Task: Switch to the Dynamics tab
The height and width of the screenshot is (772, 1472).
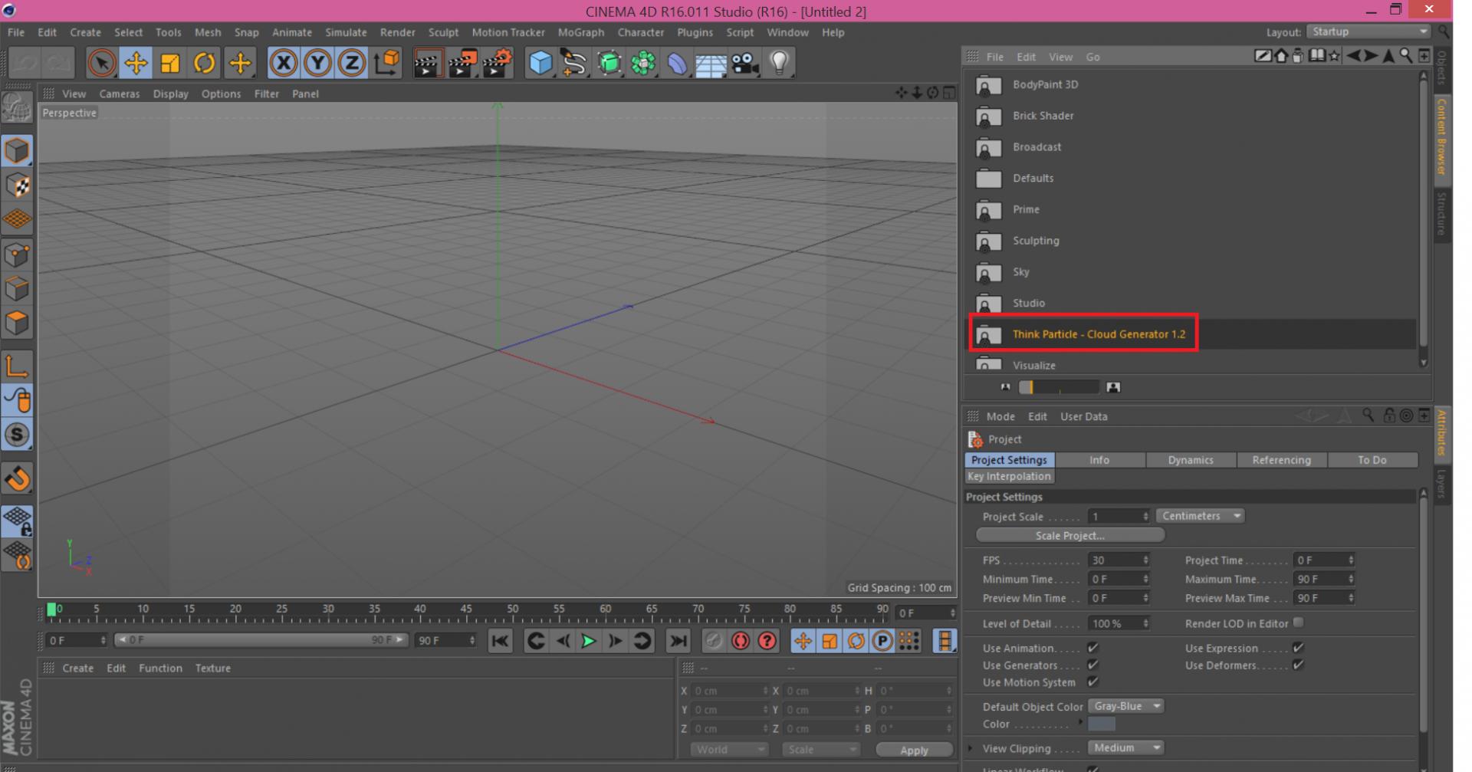Action: (1190, 460)
